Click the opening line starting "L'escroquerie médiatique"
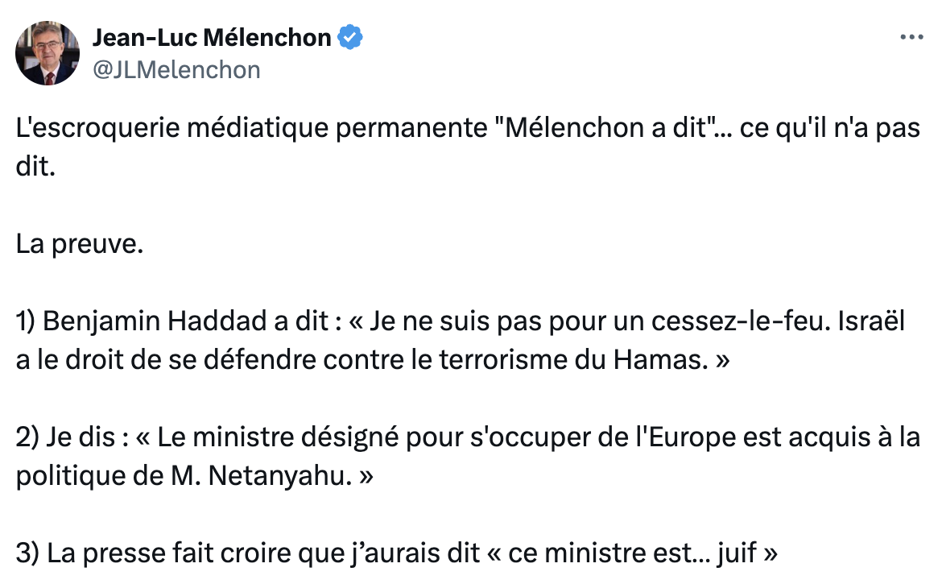The height and width of the screenshot is (580, 942). (468, 147)
